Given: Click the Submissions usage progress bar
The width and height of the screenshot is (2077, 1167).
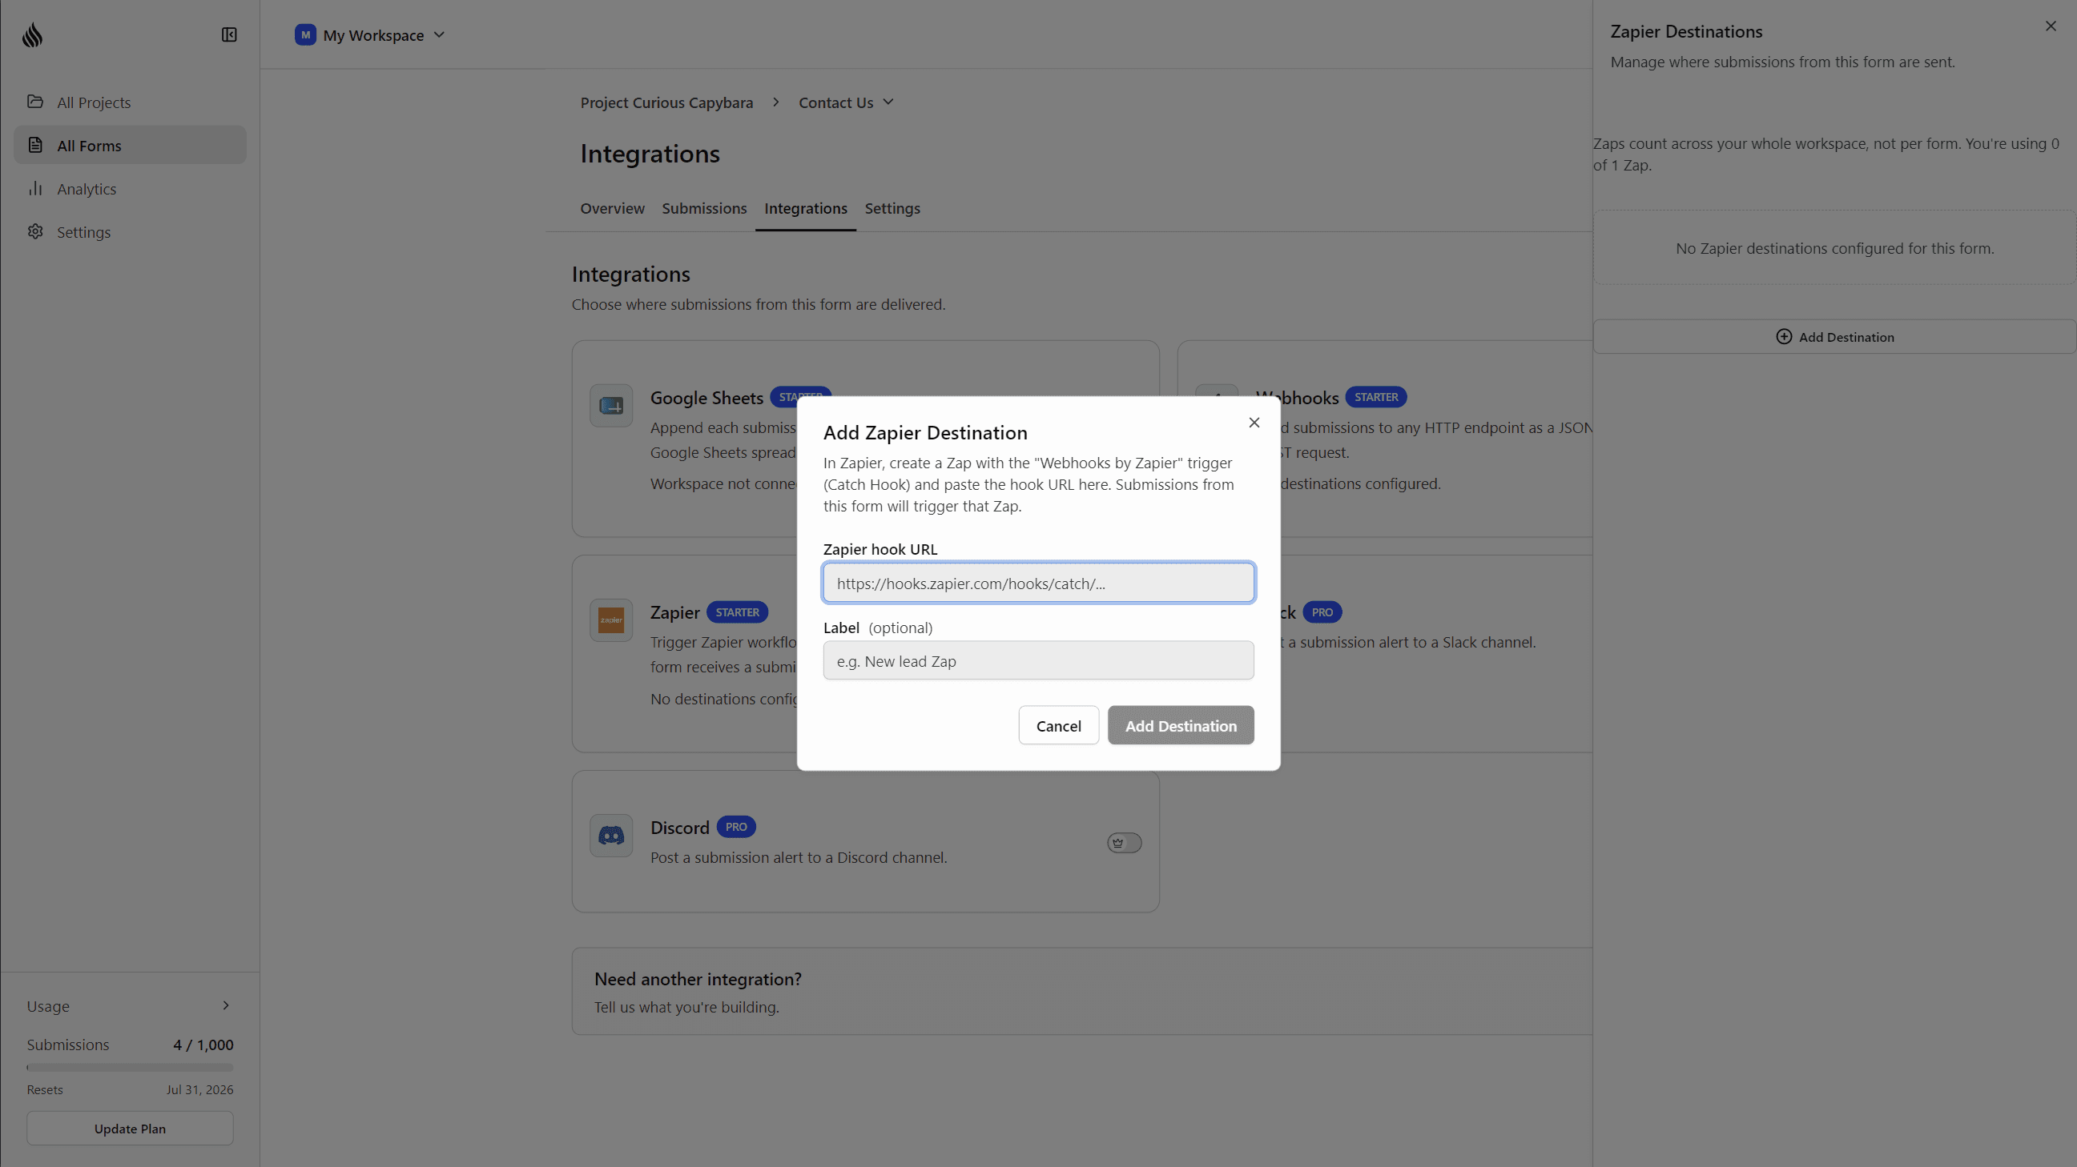Looking at the screenshot, I should (x=130, y=1067).
